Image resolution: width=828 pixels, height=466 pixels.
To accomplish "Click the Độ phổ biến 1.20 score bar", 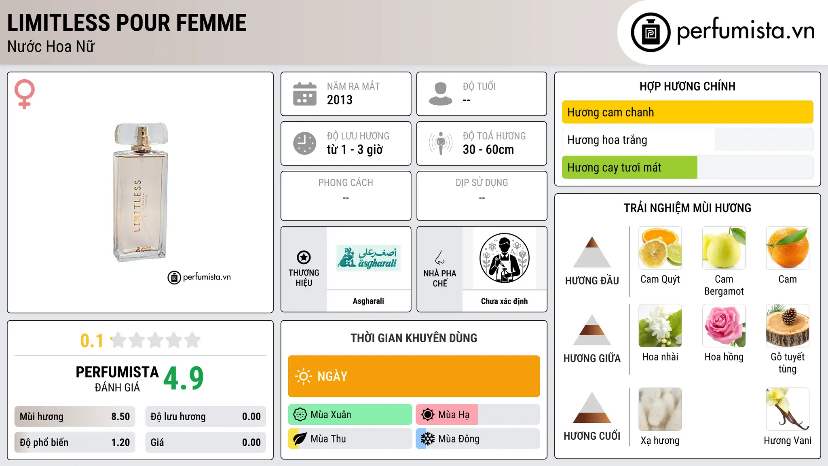I will coord(75,442).
